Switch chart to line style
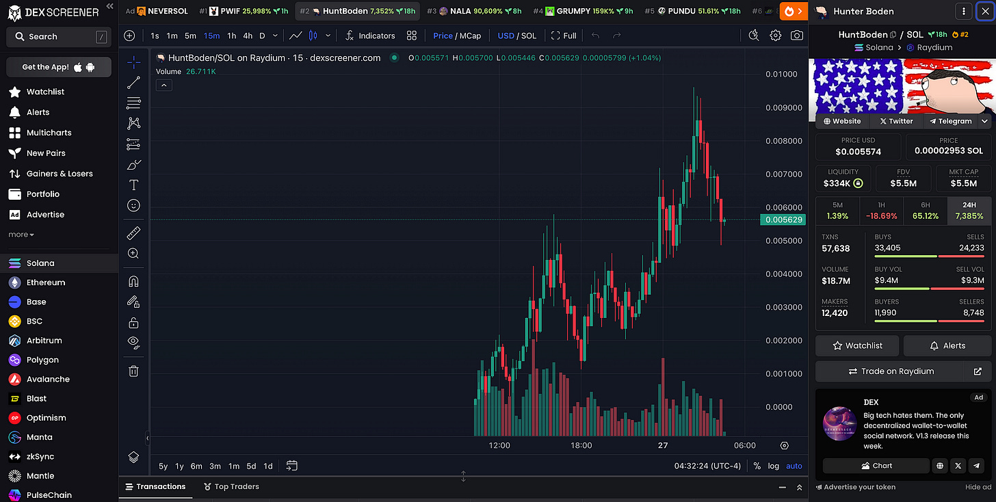This screenshot has width=996, height=502. pos(296,36)
